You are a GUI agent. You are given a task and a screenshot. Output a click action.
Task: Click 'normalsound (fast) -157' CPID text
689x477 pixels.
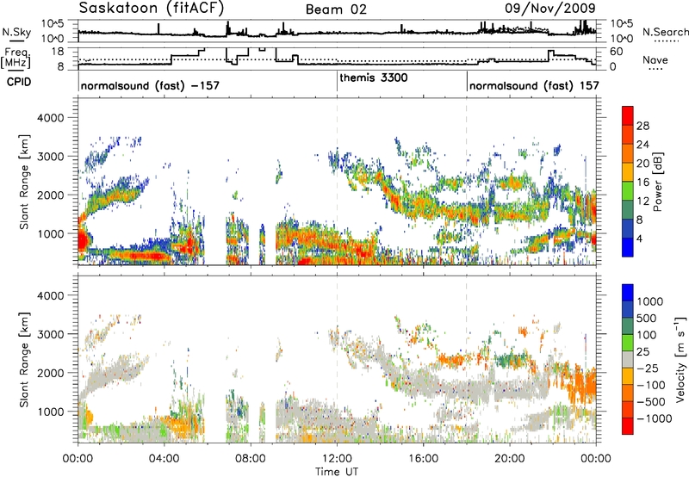(150, 85)
